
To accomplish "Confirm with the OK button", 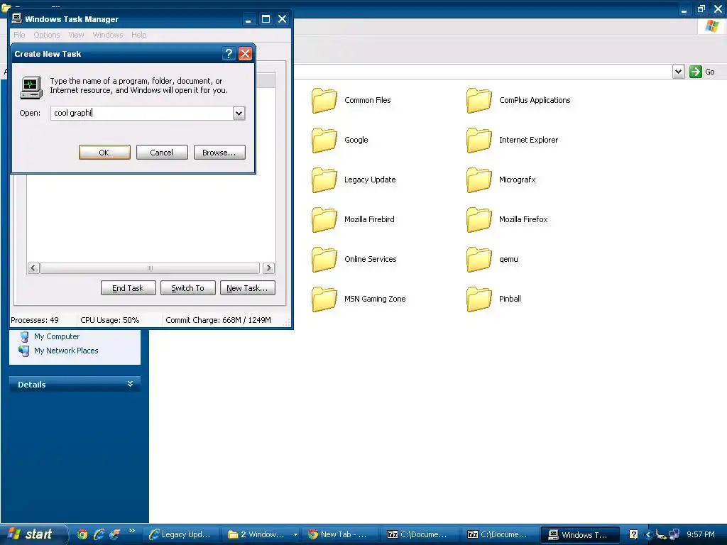I will click(104, 153).
